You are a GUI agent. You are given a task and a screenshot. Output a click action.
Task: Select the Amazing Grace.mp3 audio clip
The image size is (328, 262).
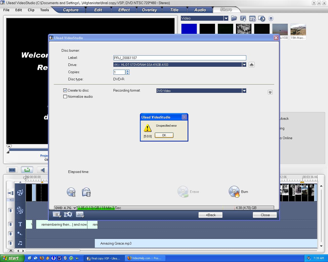(206, 243)
